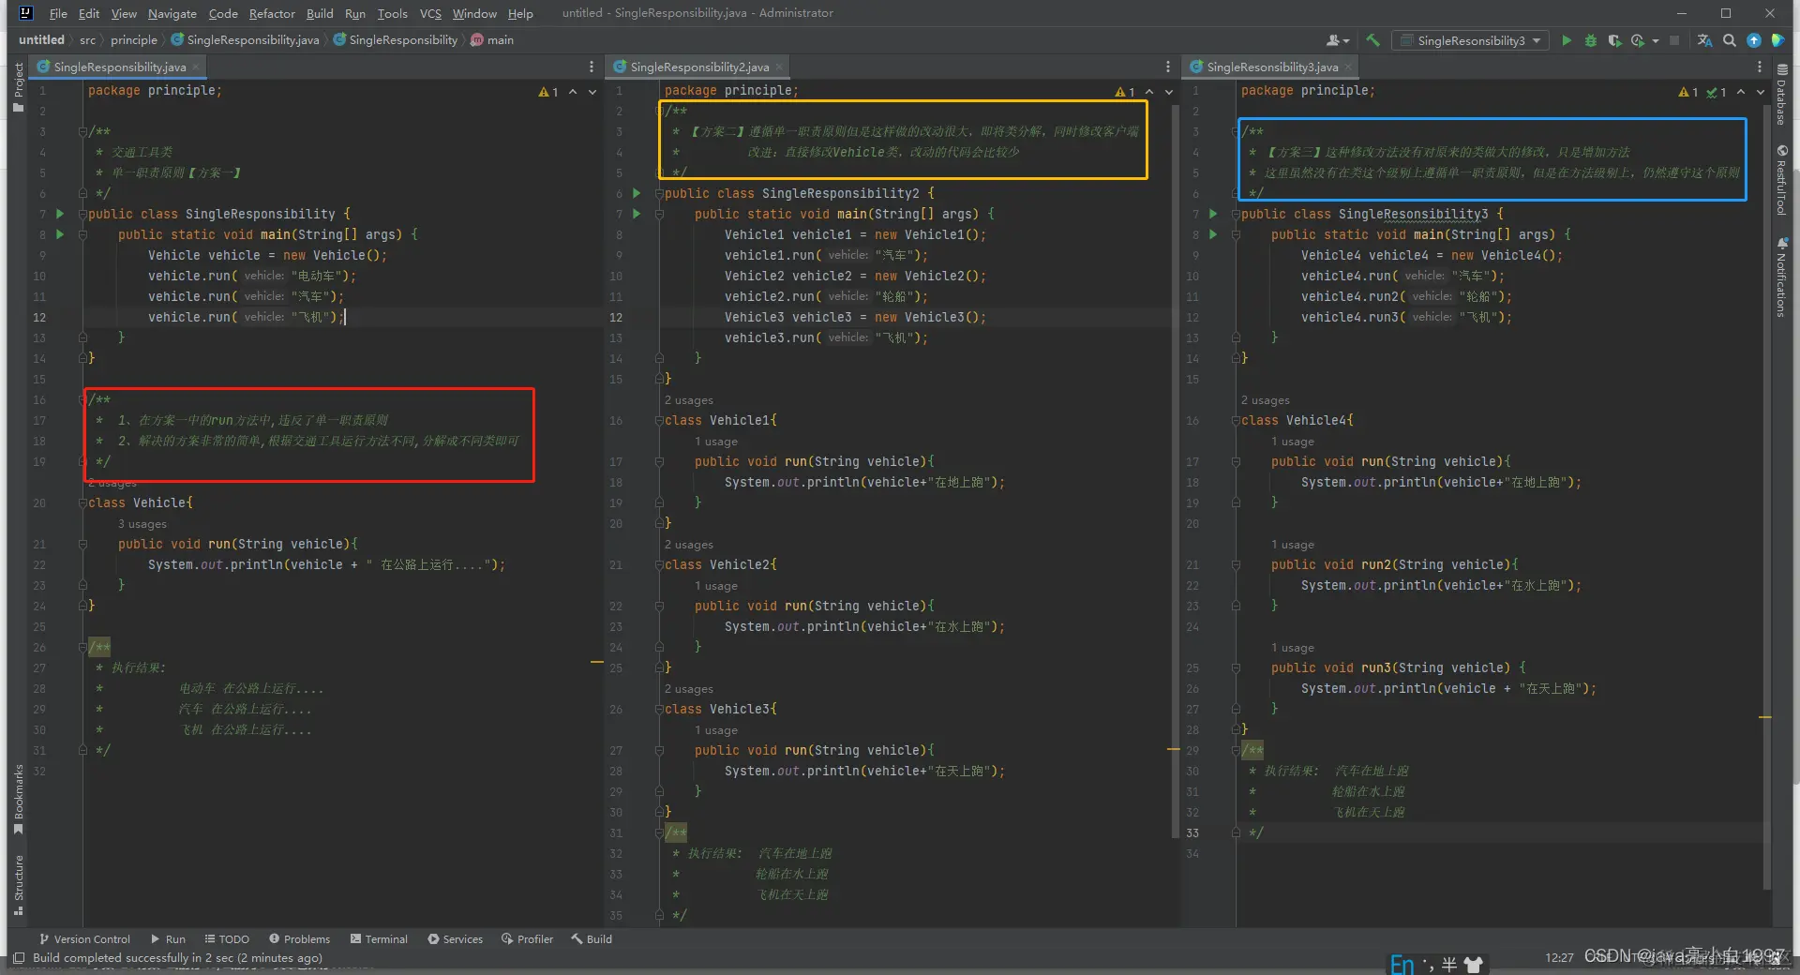Viewport: 1800px width, 975px height.
Task: Open the colorful plugin icon in the toolbar
Action: pyautogui.click(x=1777, y=40)
